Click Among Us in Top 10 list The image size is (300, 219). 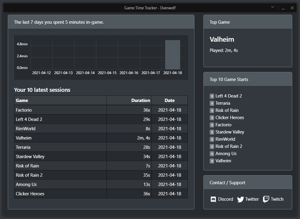click(226, 154)
